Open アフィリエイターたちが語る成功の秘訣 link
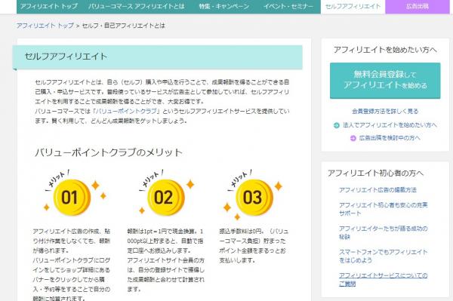 (383, 232)
